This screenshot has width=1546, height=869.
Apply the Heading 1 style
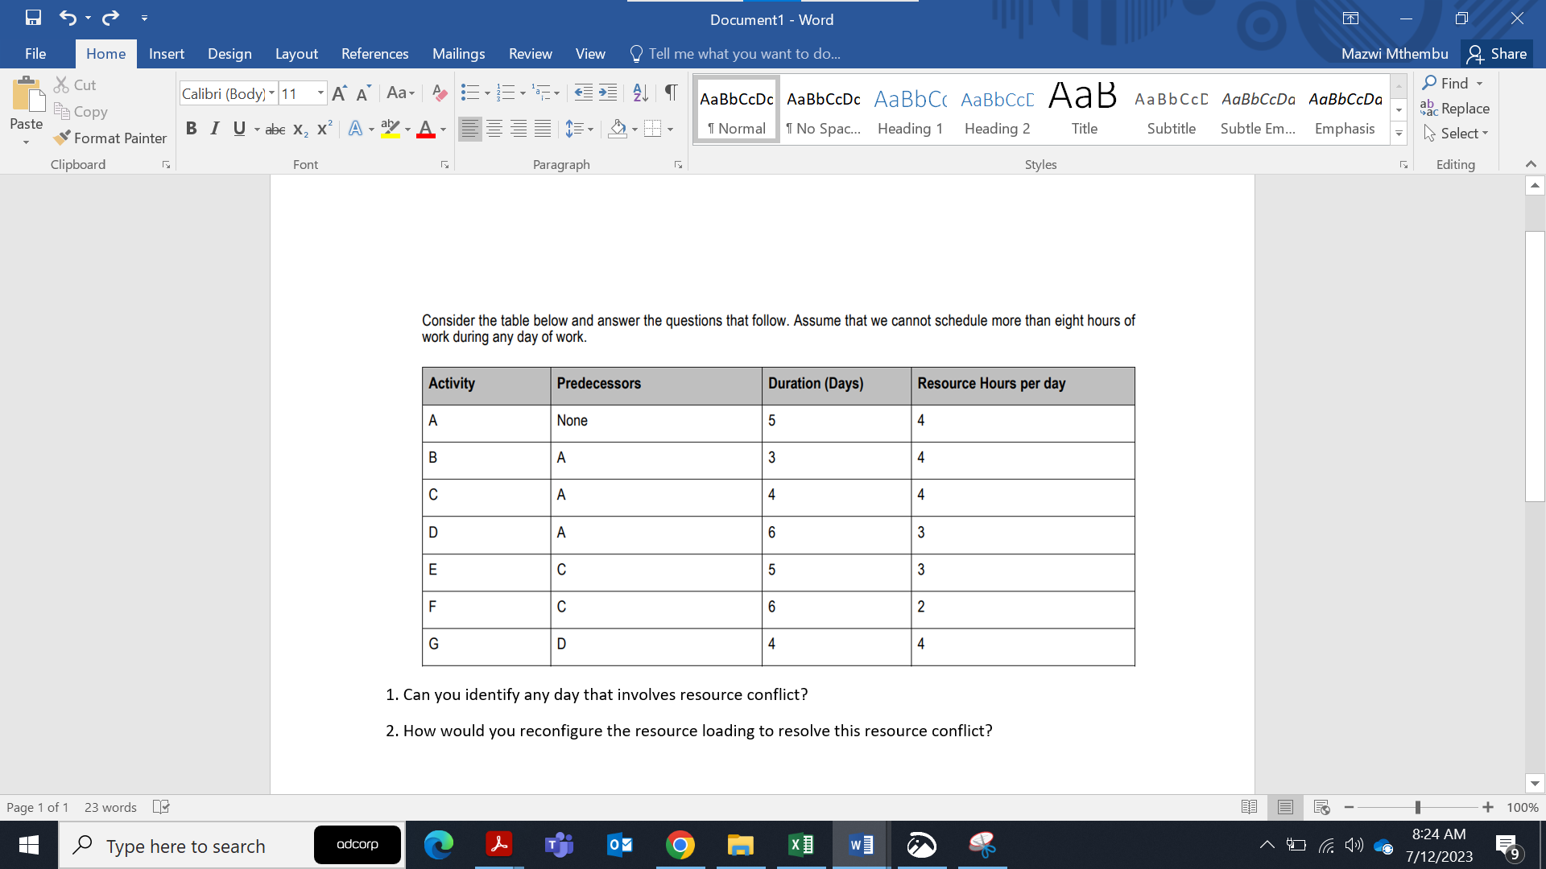909,109
